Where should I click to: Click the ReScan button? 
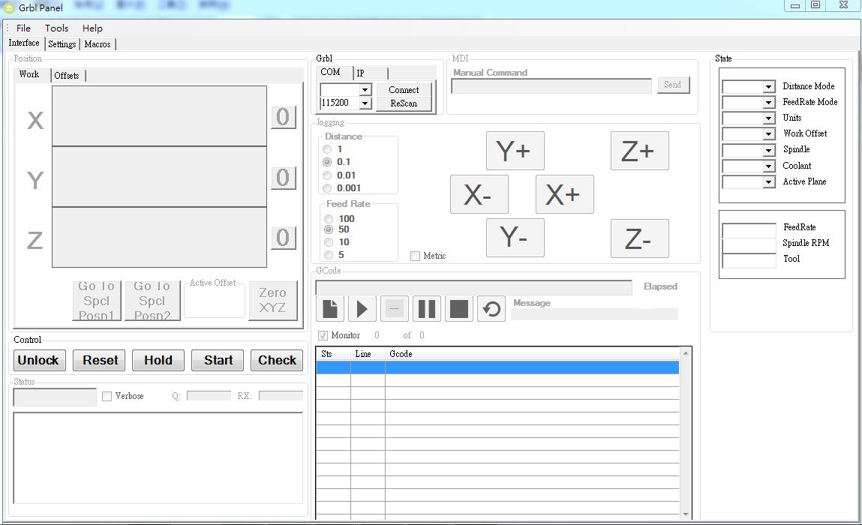pos(404,103)
